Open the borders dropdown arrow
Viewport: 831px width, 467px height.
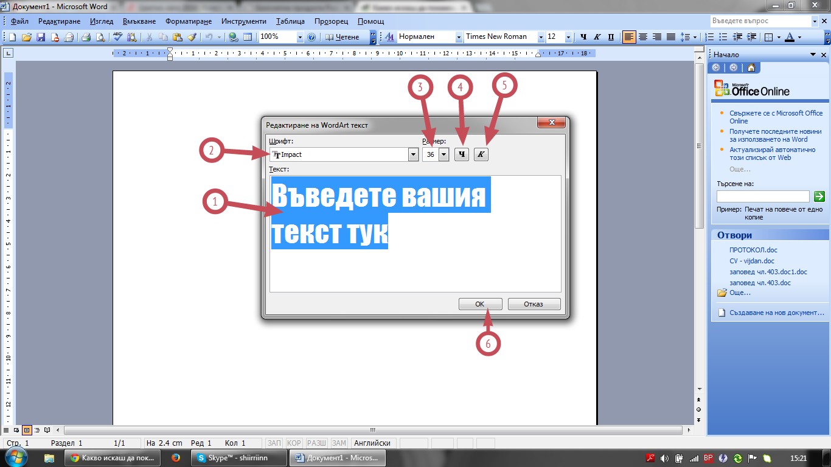click(778, 37)
